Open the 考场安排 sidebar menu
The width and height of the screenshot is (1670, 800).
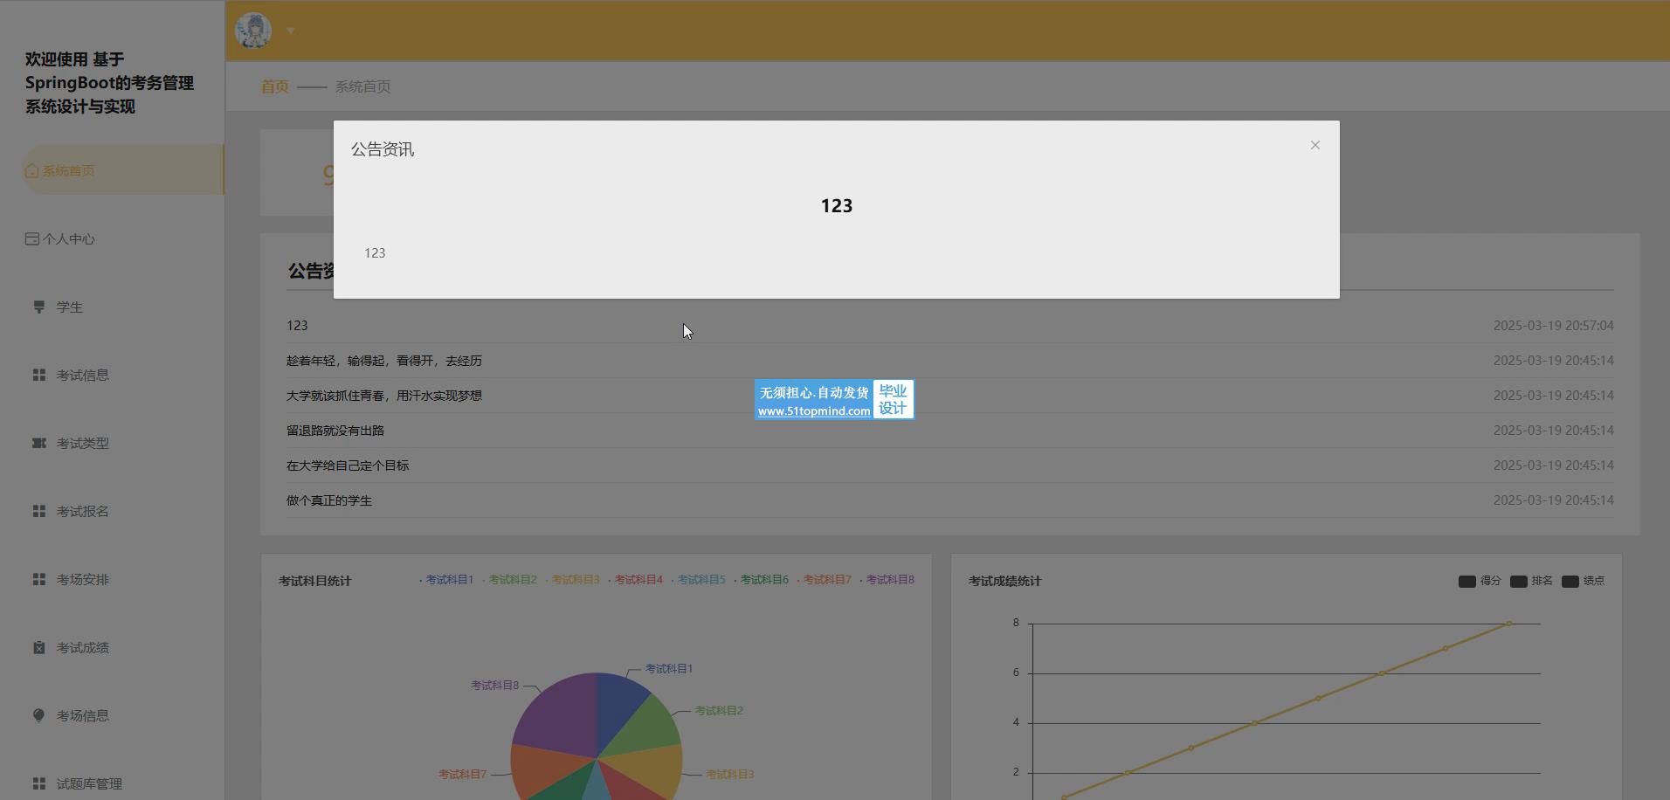[82, 579]
